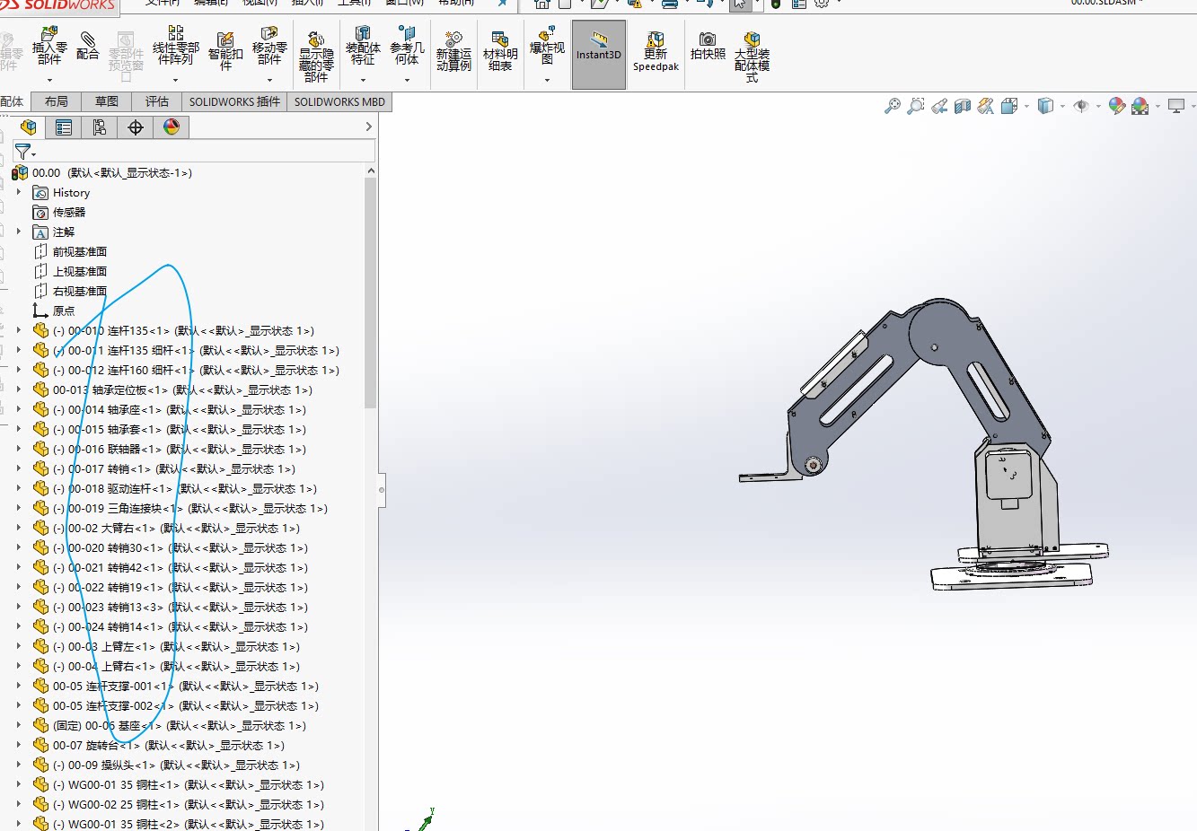Take a 拍快照 snapshot

click(708, 46)
